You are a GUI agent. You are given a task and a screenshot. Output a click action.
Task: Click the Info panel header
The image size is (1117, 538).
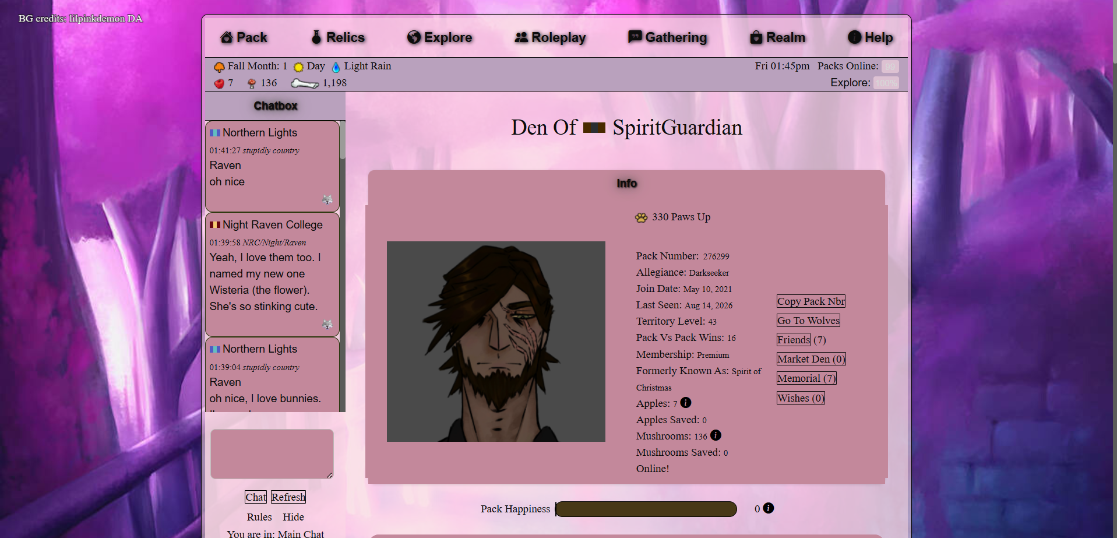(x=626, y=184)
